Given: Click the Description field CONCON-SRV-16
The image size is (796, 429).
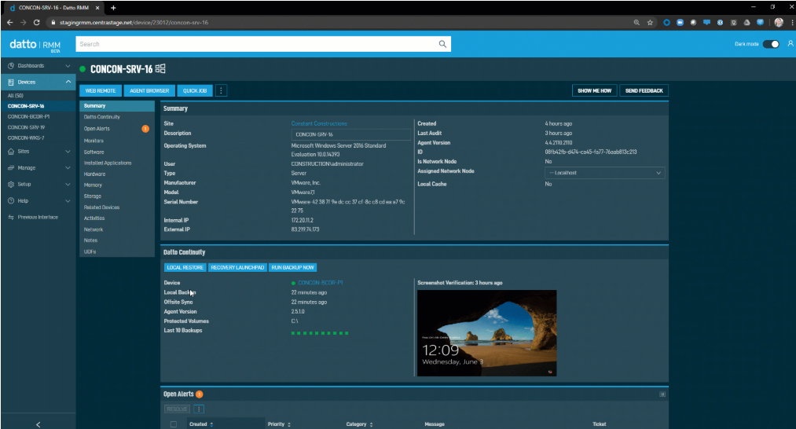Looking at the screenshot, I should coord(351,134).
